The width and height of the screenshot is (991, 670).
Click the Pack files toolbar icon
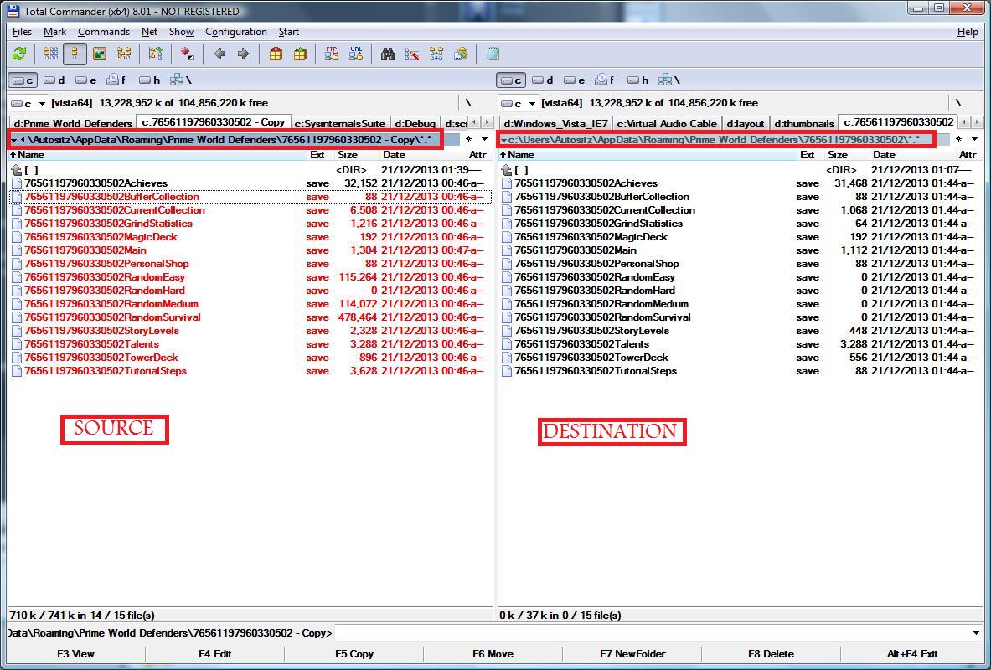click(x=276, y=54)
